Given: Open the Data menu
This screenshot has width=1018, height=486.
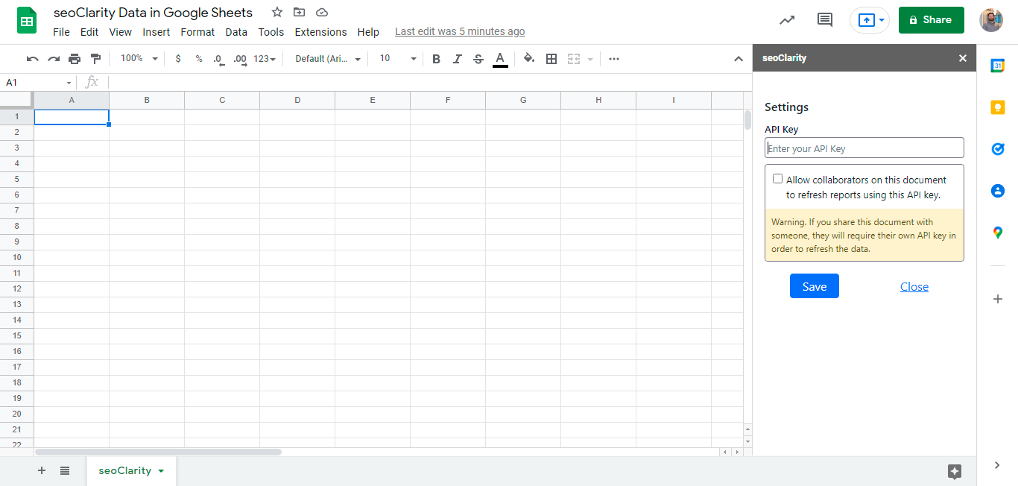Looking at the screenshot, I should [236, 32].
